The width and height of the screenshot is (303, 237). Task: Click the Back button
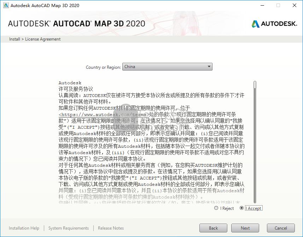pyautogui.click(x=213, y=228)
